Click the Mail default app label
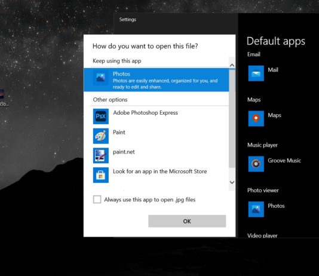This screenshot has width=319, height=276. [x=273, y=70]
